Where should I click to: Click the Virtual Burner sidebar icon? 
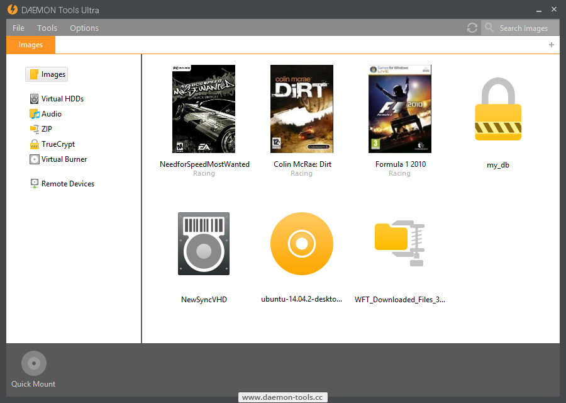click(35, 159)
